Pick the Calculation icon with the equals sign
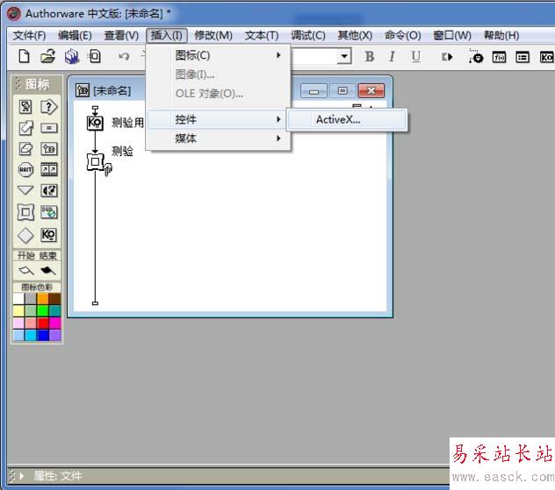The width and height of the screenshot is (555, 490). click(x=49, y=128)
